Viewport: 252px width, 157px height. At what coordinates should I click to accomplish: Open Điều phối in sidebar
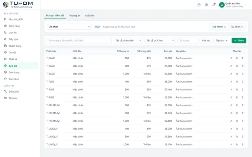[20, 91]
